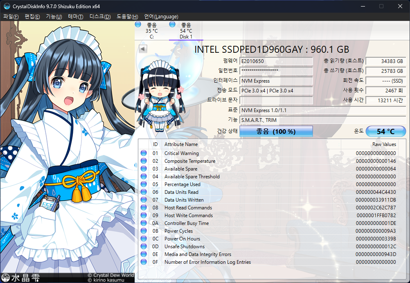Click the status orb for Percentage Used

[144, 184]
